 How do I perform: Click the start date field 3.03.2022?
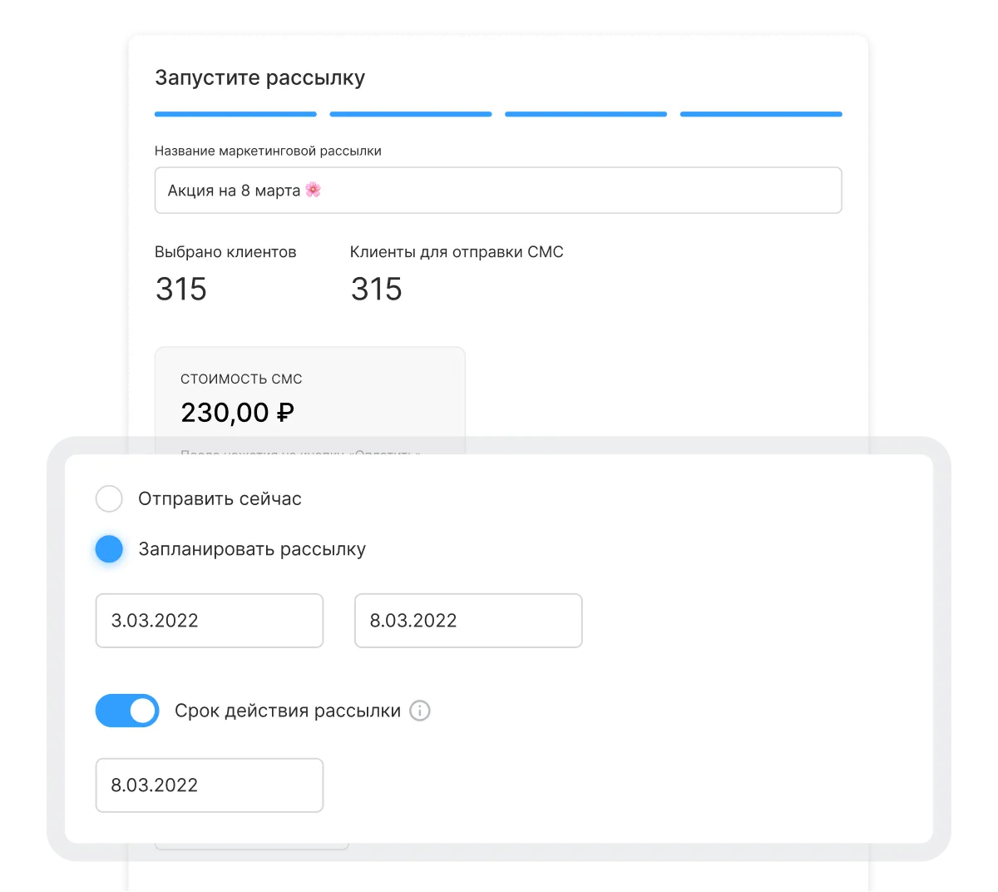pos(210,621)
